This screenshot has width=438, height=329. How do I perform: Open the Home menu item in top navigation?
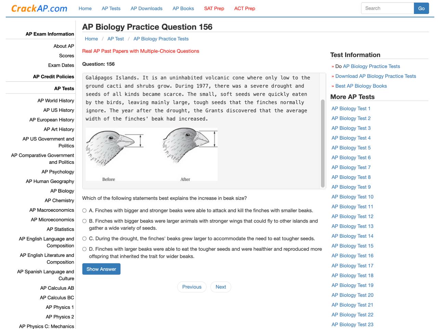tap(85, 8)
